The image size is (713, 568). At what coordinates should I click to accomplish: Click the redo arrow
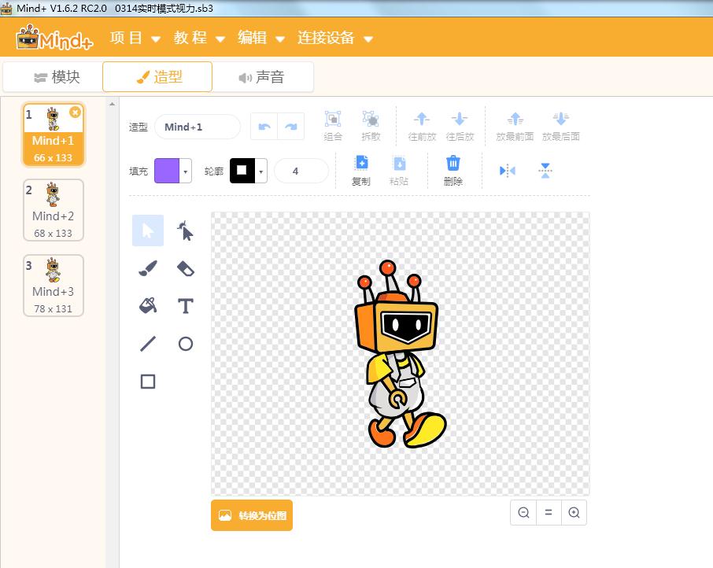291,127
